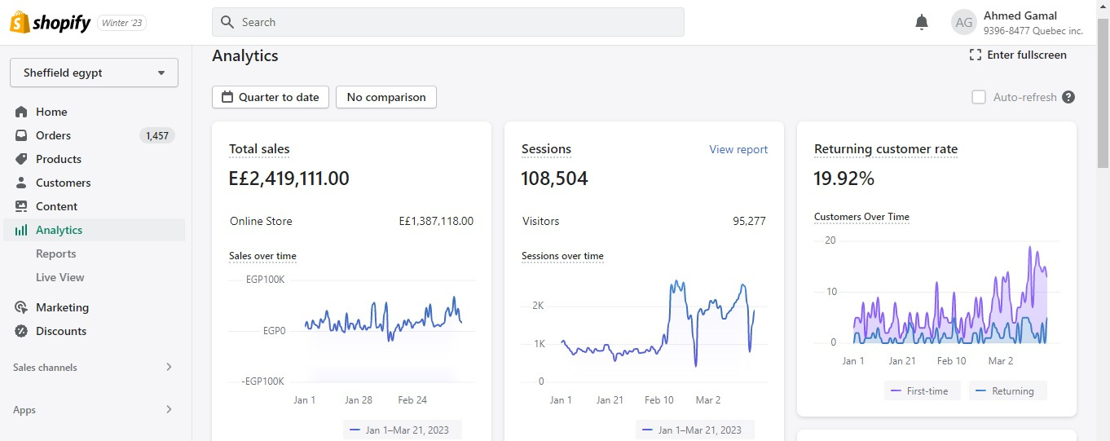The width and height of the screenshot is (1110, 441).
Task: Focus the Search input field
Action: 448,22
